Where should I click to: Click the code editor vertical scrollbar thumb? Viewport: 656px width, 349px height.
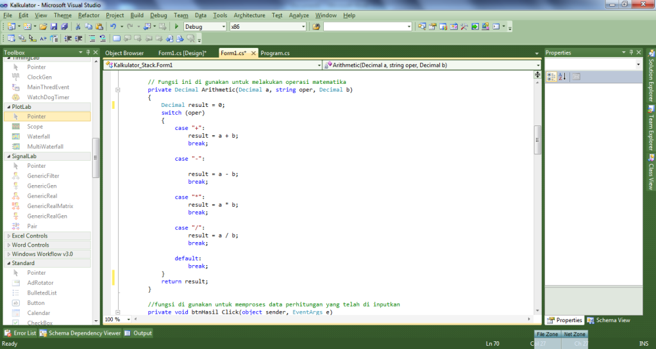(x=537, y=140)
